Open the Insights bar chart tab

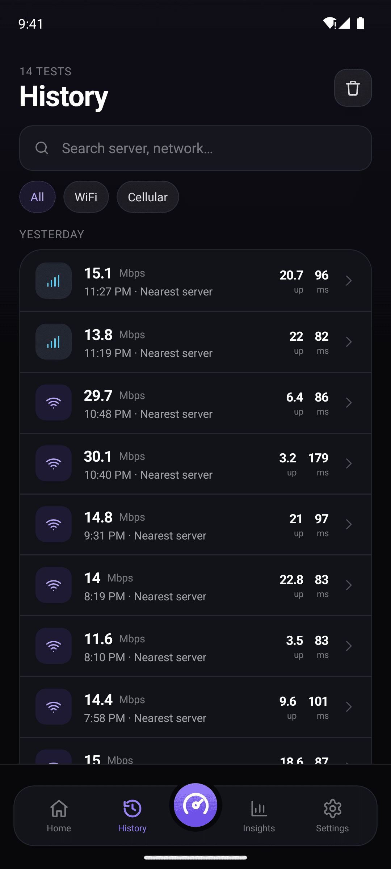259,816
